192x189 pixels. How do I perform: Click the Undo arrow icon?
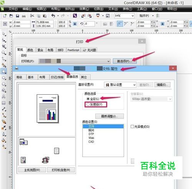pos(53,16)
